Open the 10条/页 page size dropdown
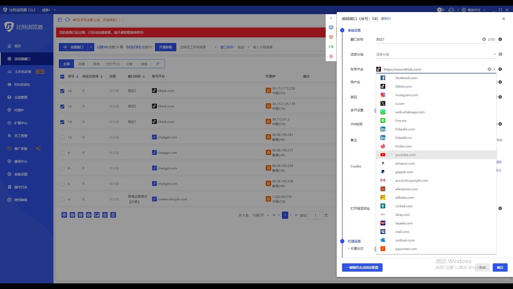 (x=261, y=216)
